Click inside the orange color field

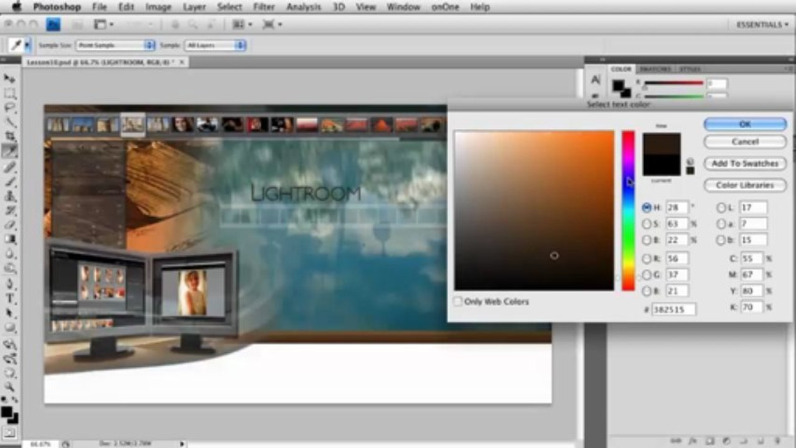(534, 210)
